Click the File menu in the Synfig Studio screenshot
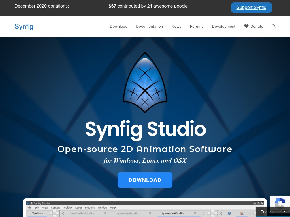 pos(29,207)
